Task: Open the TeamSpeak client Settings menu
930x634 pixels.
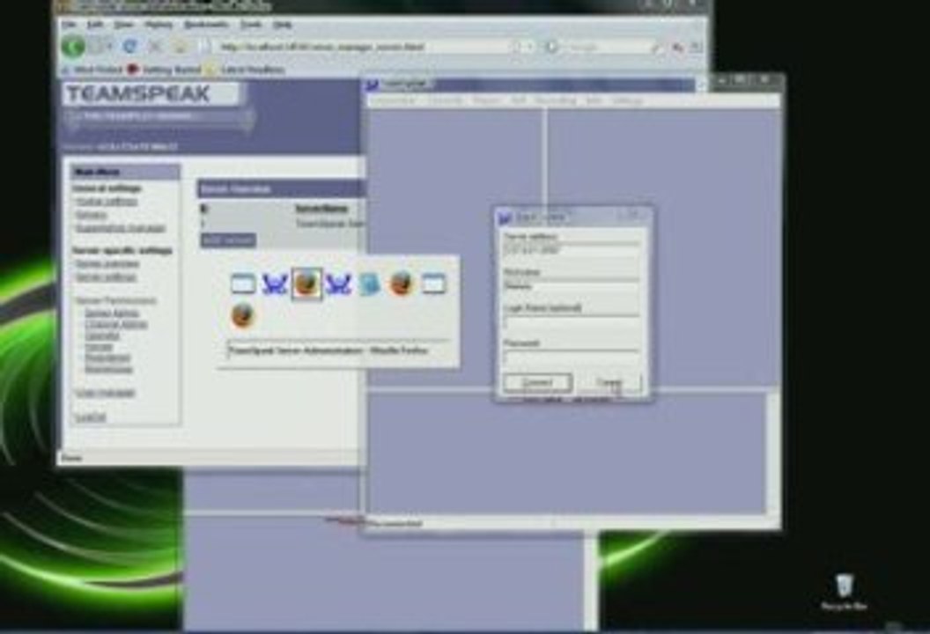Action: click(x=628, y=100)
